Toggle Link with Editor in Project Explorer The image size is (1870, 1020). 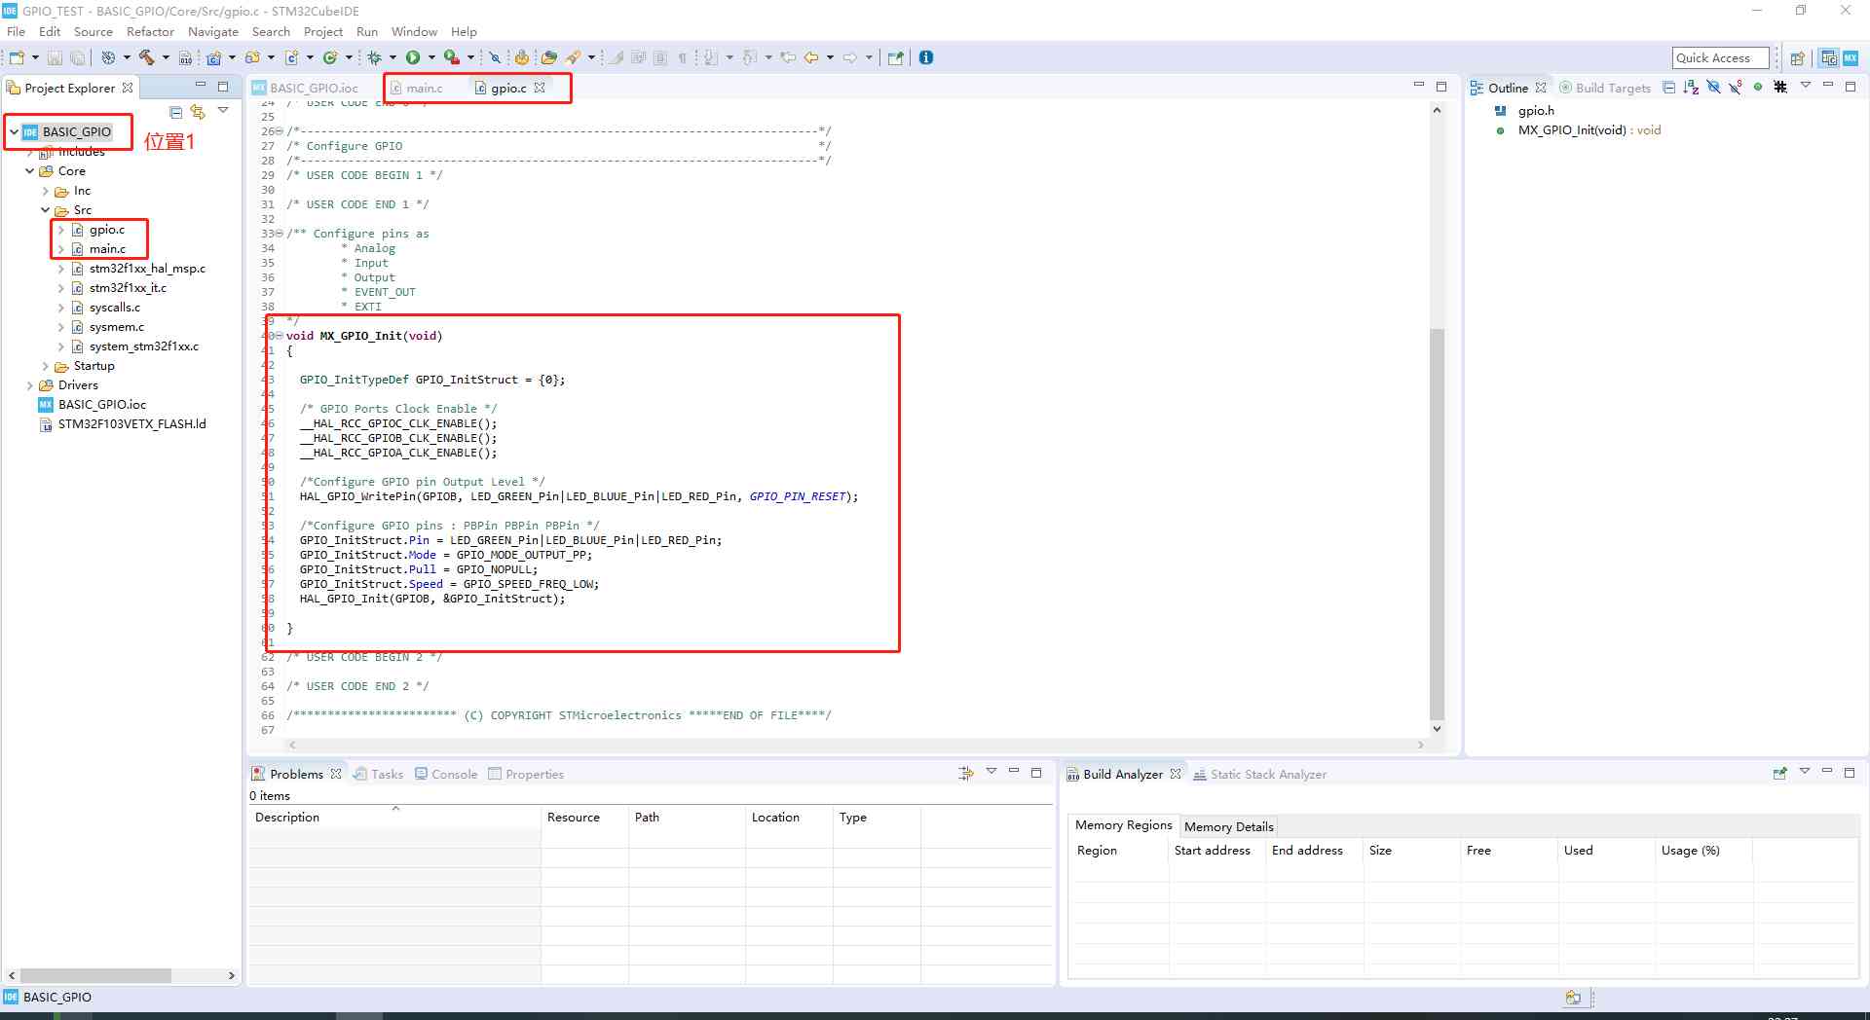[x=198, y=112]
